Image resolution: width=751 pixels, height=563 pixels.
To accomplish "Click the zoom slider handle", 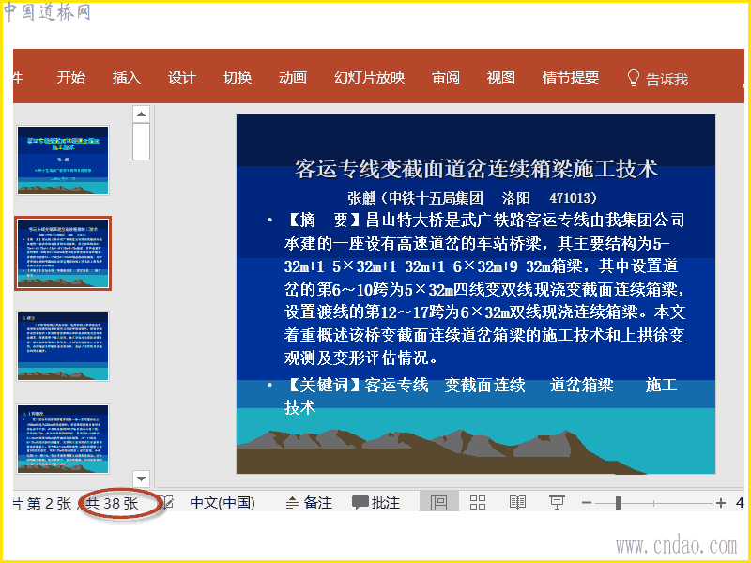I will pyautogui.click(x=619, y=503).
